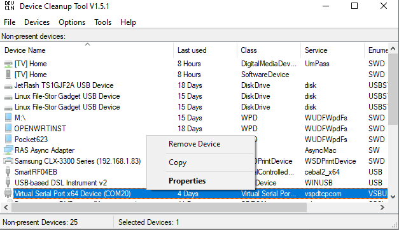Select Samsung CLX-3300 Series (192.168.1.83) row

pyautogui.click(x=195, y=161)
